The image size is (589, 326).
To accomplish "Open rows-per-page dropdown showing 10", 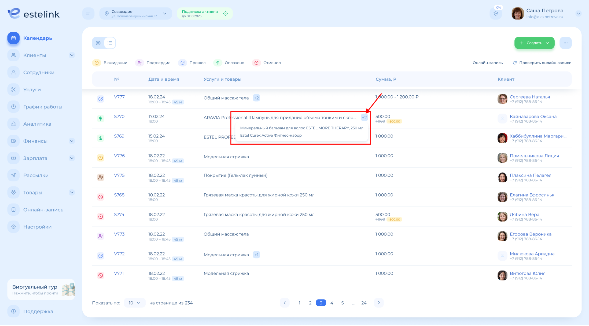I will point(134,303).
